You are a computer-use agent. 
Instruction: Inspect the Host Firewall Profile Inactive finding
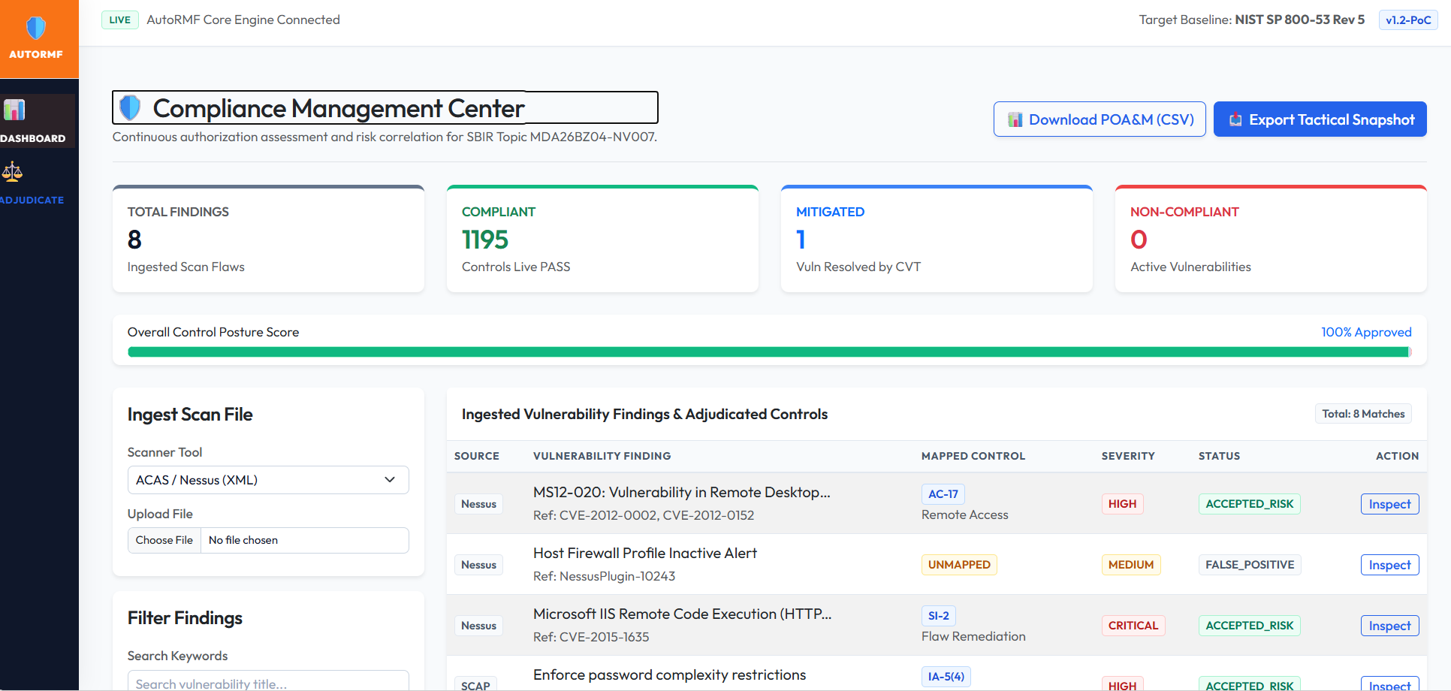pyautogui.click(x=1389, y=565)
